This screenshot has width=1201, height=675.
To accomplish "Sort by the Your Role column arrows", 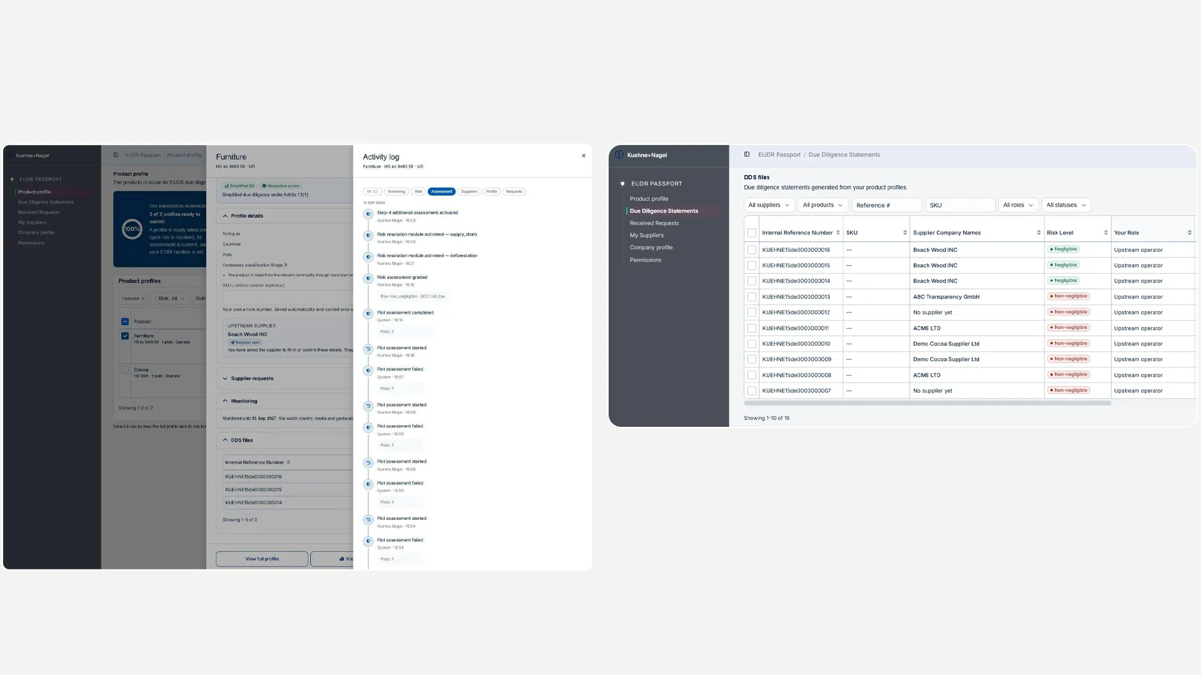I will tap(1189, 232).
